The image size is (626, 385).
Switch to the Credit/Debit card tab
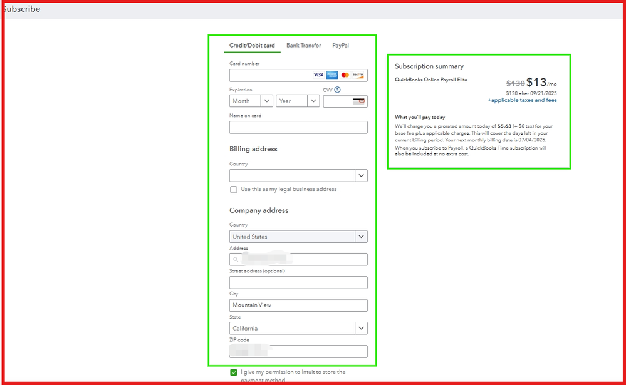pyautogui.click(x=252, y=46)
